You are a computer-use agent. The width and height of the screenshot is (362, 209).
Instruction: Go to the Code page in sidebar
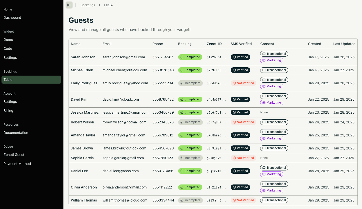coord(8,49)
